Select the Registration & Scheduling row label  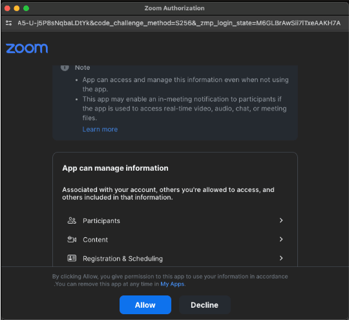click(x=123, y=259)
